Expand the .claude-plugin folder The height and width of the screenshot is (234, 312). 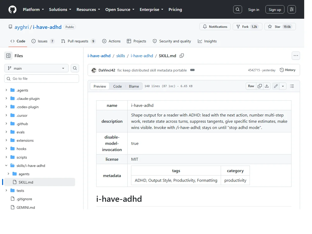(6, 99)
